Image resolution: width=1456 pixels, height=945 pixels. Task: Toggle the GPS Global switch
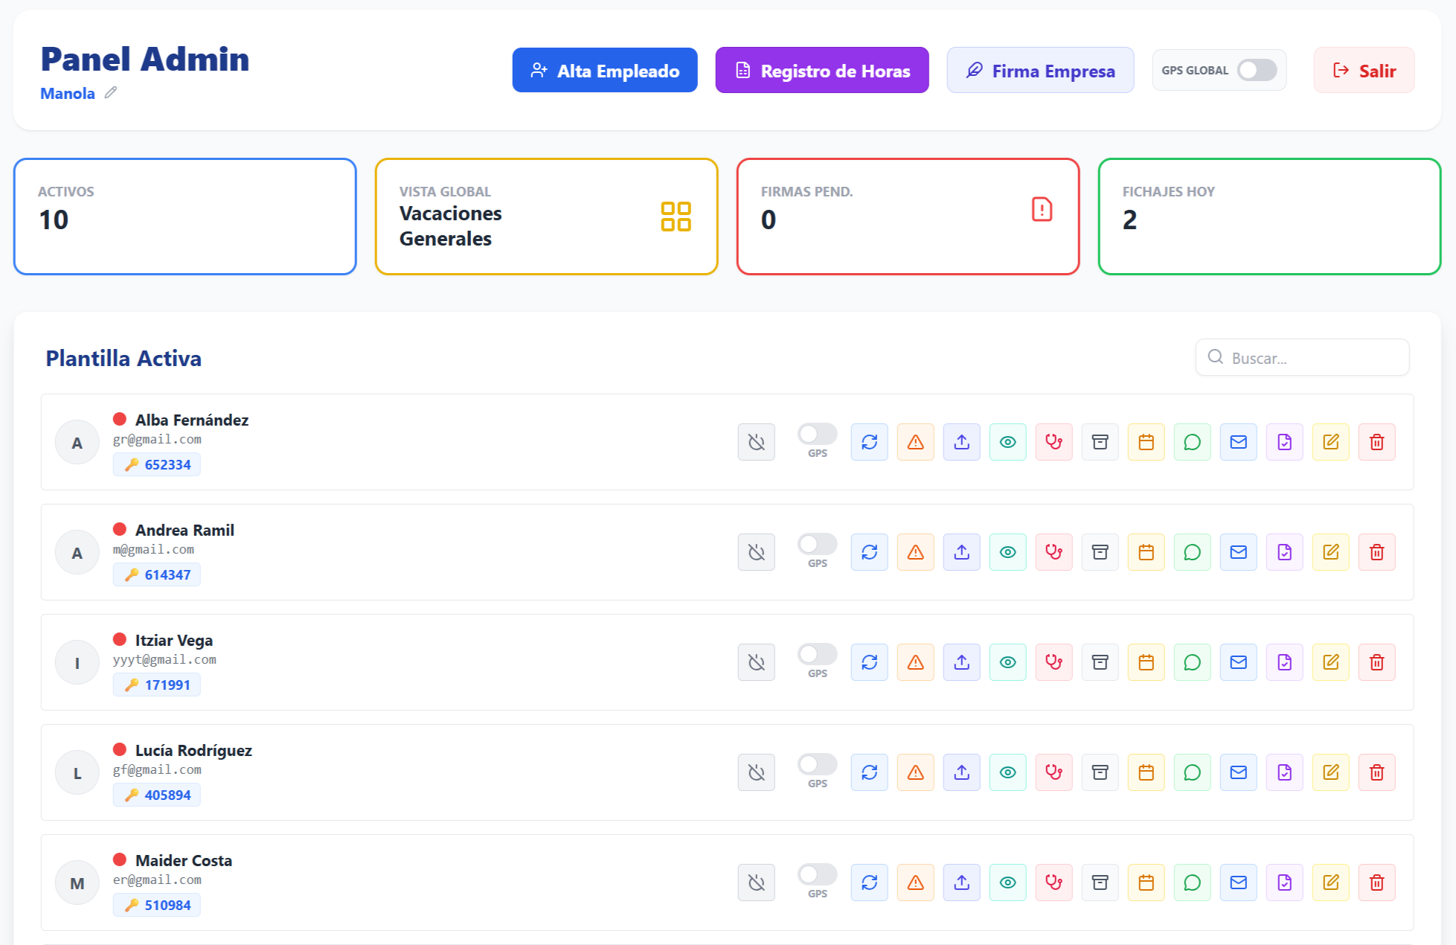click(1257, 71)
